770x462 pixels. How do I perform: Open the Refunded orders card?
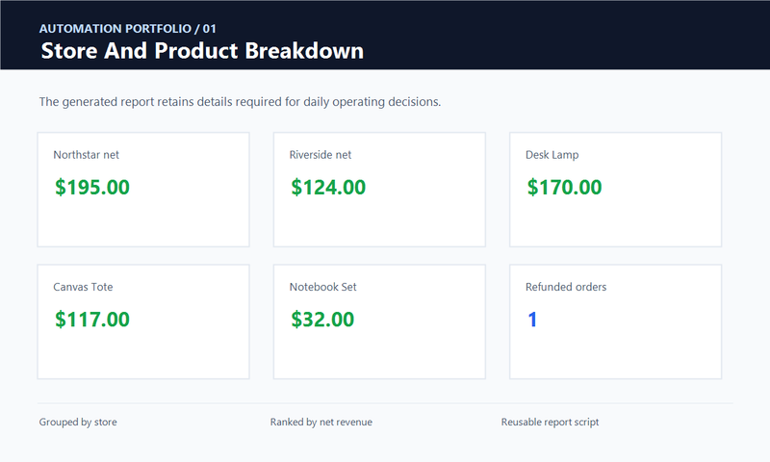[615, 322]
